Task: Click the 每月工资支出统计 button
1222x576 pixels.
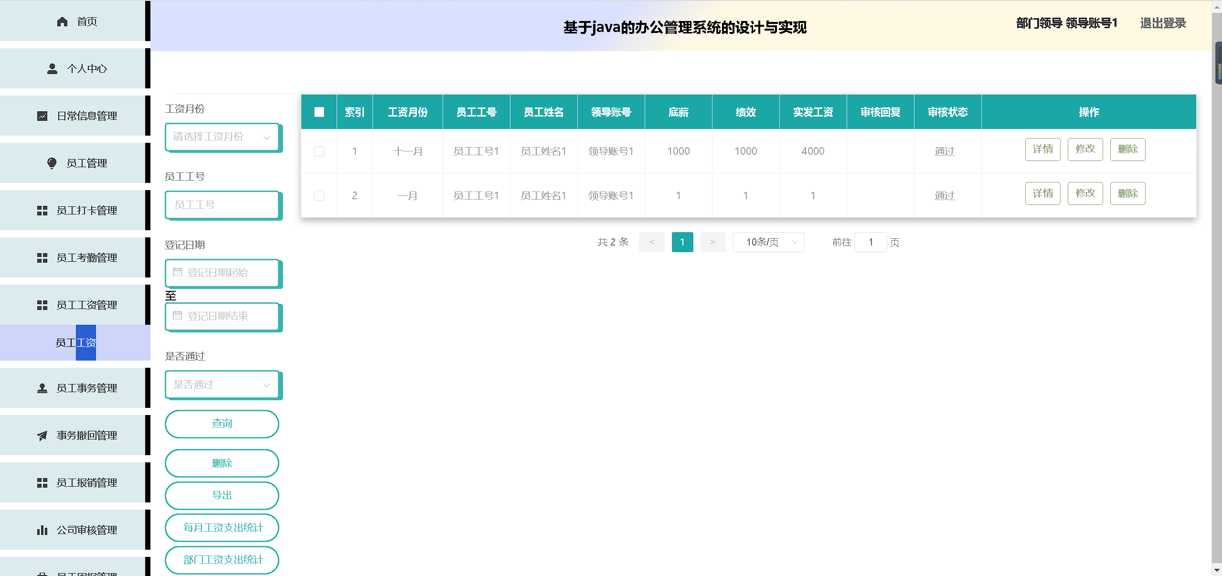Action: [x=222, y=528]
